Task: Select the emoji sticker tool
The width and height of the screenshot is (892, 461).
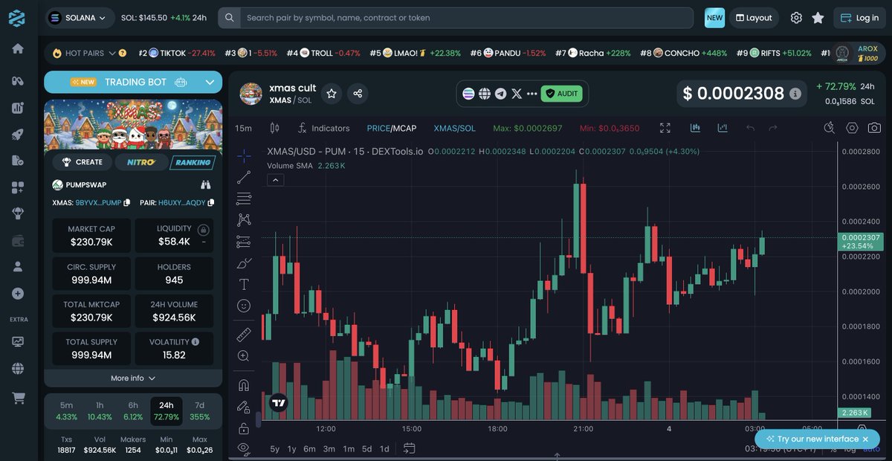Action: [244, 305]
